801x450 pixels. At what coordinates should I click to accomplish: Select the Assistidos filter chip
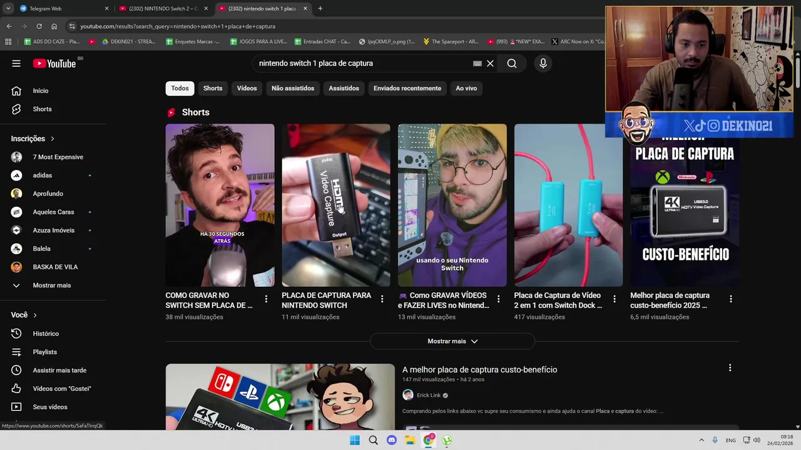(x=344, y=88)
